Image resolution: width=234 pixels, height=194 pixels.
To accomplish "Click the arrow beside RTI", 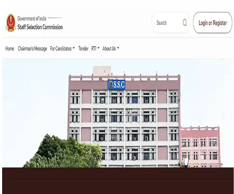I will coord(98,48).
